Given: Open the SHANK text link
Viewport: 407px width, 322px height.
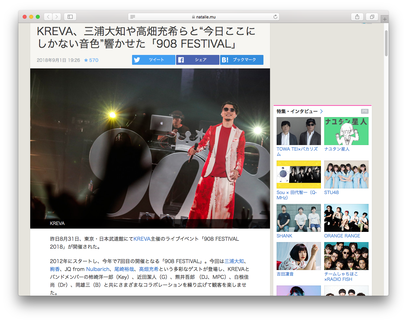Looking at the screenshot, I should click(284, 236).
